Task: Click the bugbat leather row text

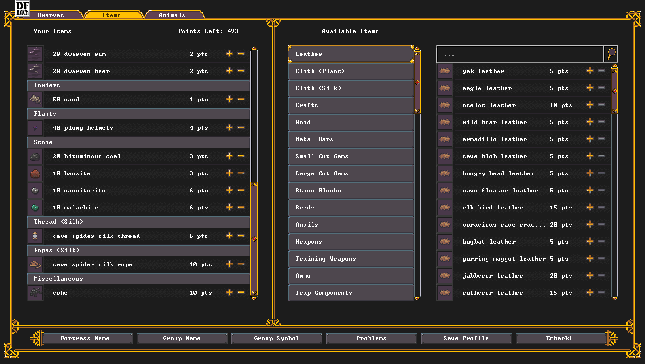Action: point(489,242)
